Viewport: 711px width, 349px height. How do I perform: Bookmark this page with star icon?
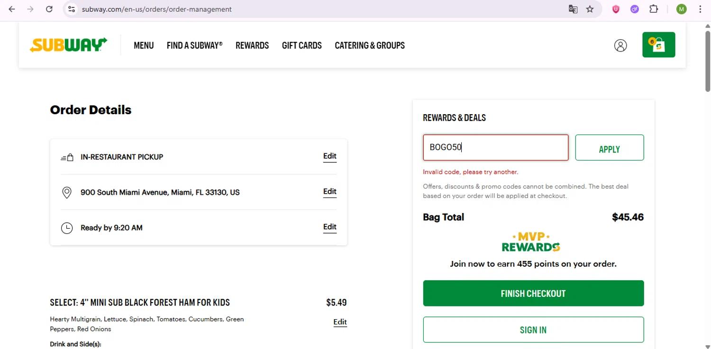[x=590, y=9]
